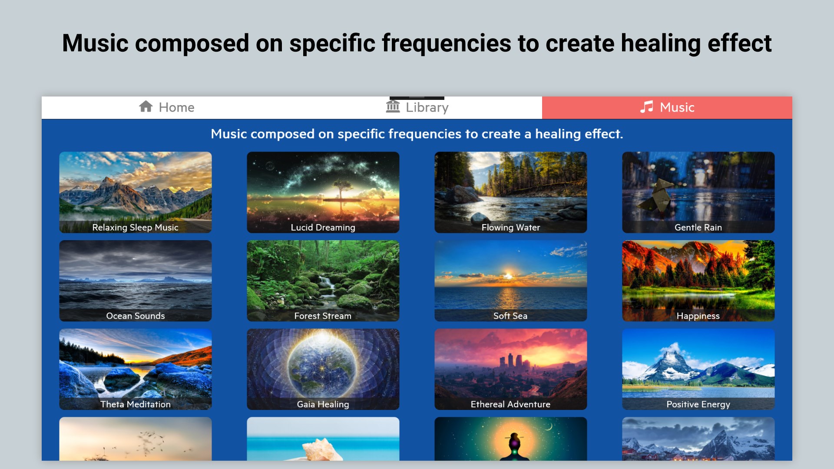Viewport: 834px width, 469px height.
Task: Choose the Happiness music tile
Action: point(698,281)
